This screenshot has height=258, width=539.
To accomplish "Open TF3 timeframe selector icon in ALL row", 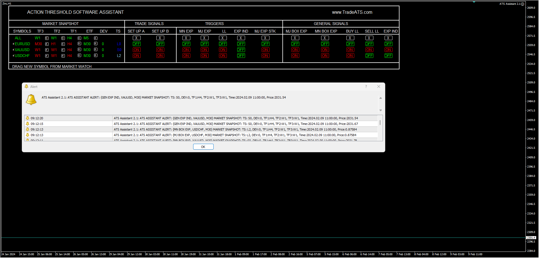I will [47, 38].
